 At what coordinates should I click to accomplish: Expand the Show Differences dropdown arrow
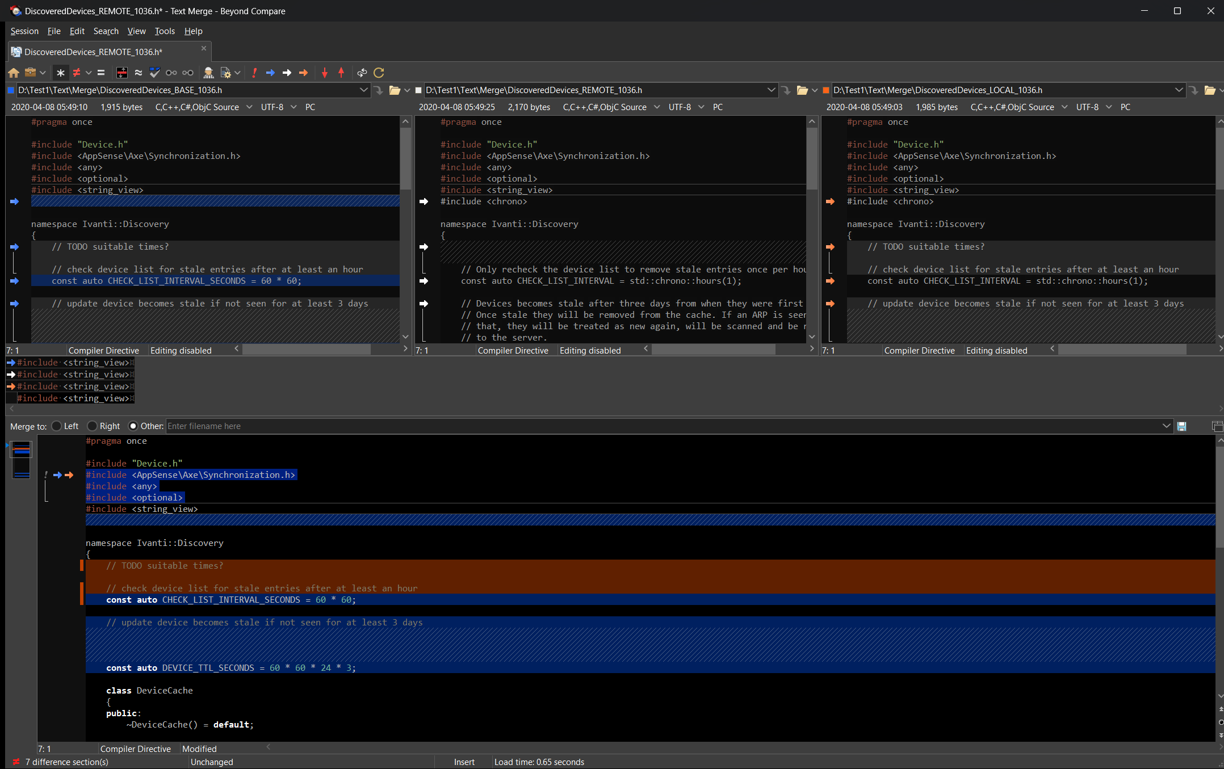click(x=89, y=73)
